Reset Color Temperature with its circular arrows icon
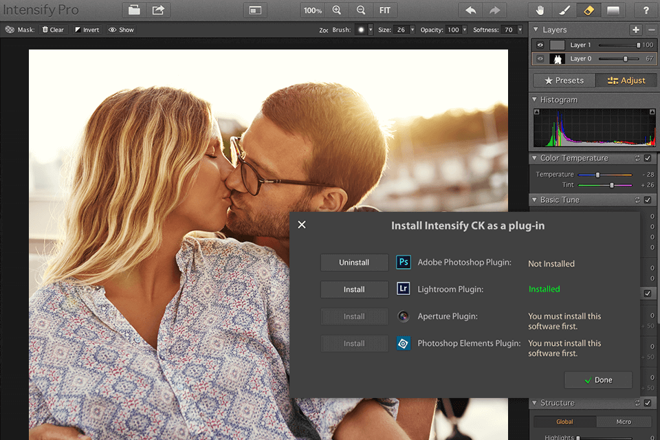The height and width of the screenshot is (440, 660). pyautogui.click(x=637, y=158)
